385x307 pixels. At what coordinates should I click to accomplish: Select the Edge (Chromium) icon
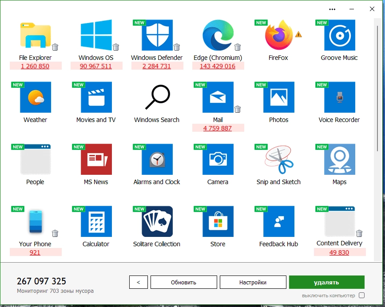218,35
